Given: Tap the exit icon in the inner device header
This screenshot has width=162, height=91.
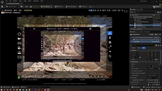Looking at the screenshot, I should 90,29.
